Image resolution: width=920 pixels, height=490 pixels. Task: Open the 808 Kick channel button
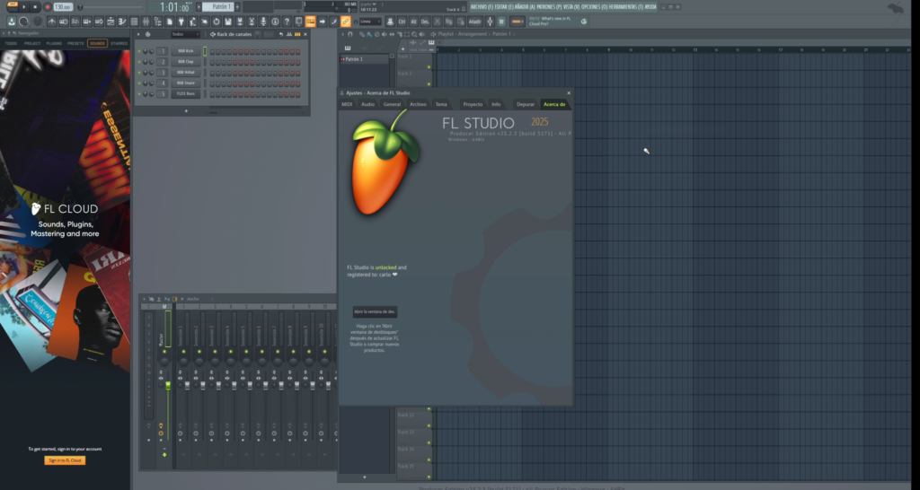[x=186, y=51]
